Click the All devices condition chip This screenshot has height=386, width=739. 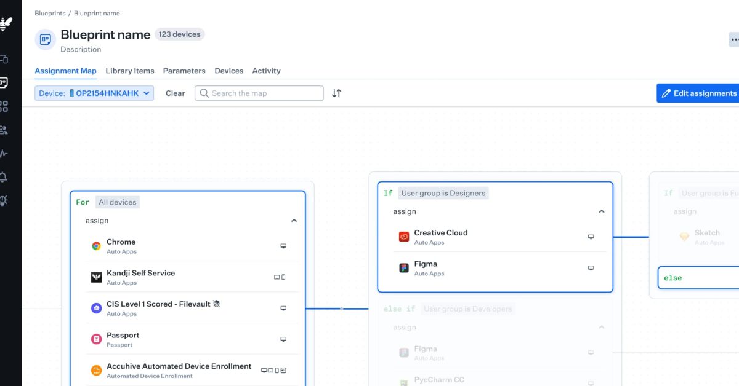point(117,202)
